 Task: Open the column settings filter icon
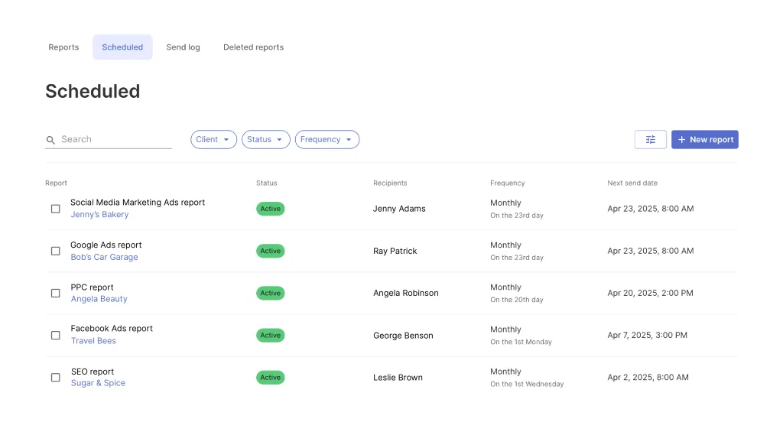tap(650, 139)
